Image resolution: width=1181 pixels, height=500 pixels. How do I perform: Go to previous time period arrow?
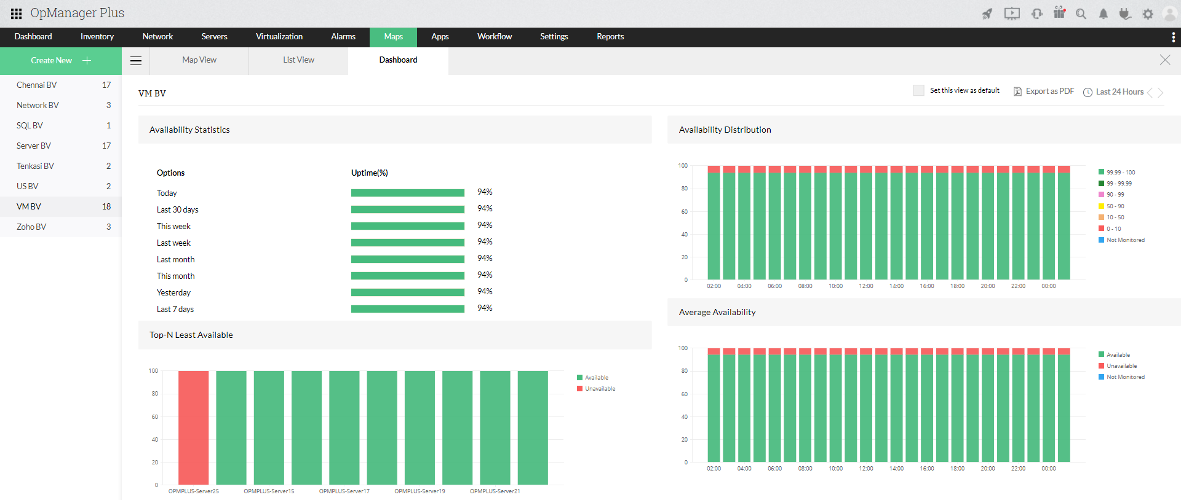pos(1150,92)
